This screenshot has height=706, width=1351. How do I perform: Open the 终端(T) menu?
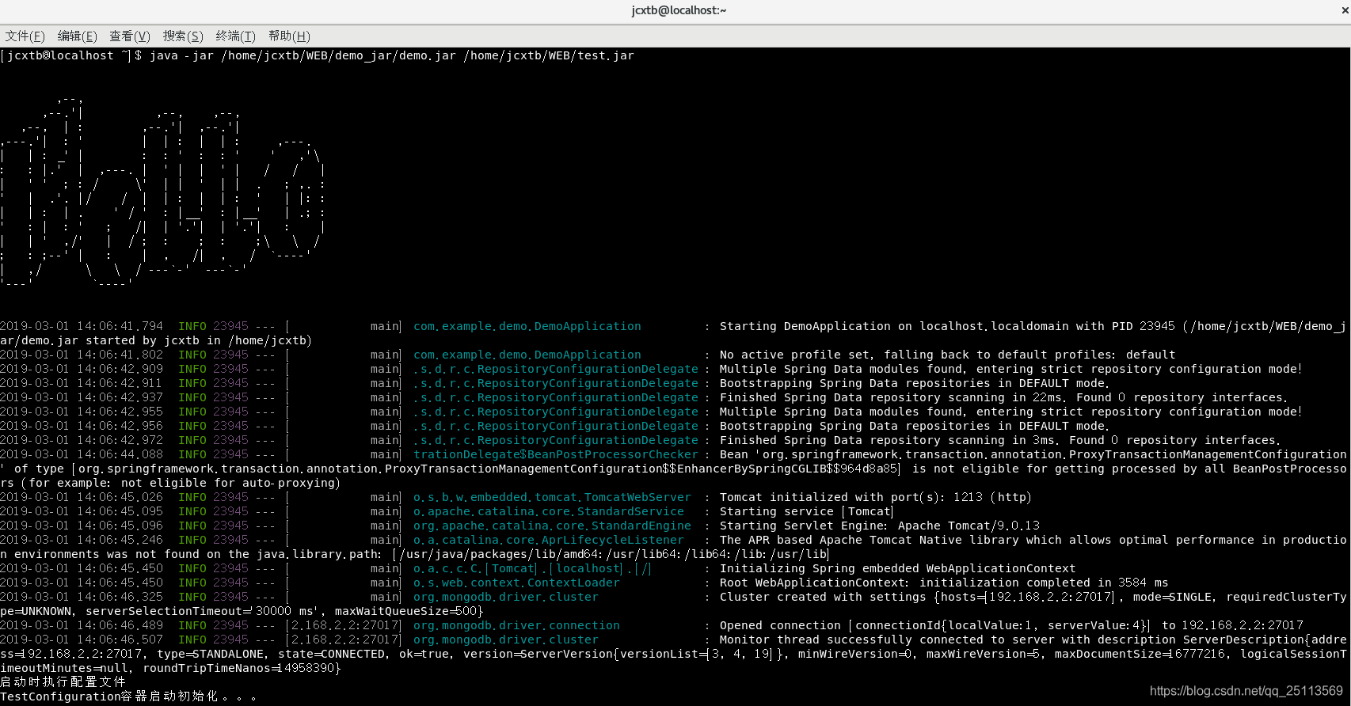[235, 36]
